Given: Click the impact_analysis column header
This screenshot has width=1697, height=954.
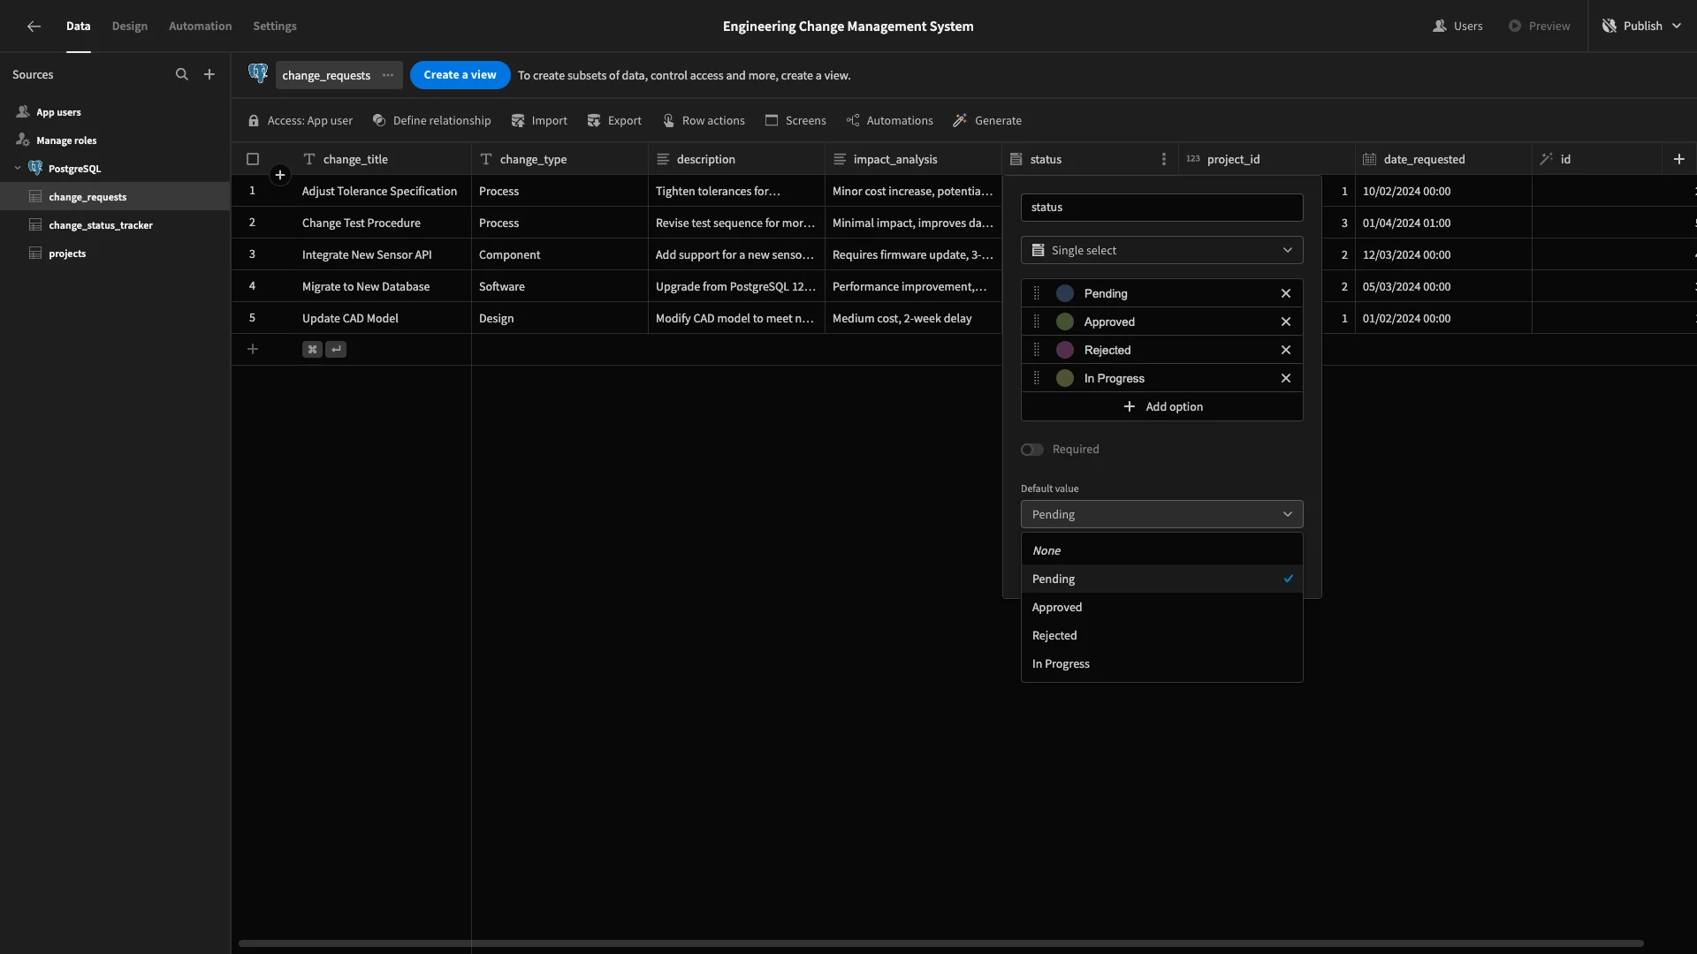Looking at the screenshot, I should click(x=913, y=159).
